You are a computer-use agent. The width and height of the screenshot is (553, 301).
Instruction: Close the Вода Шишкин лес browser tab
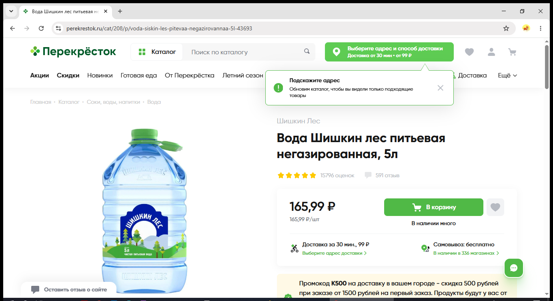click(x=106, y=11)
